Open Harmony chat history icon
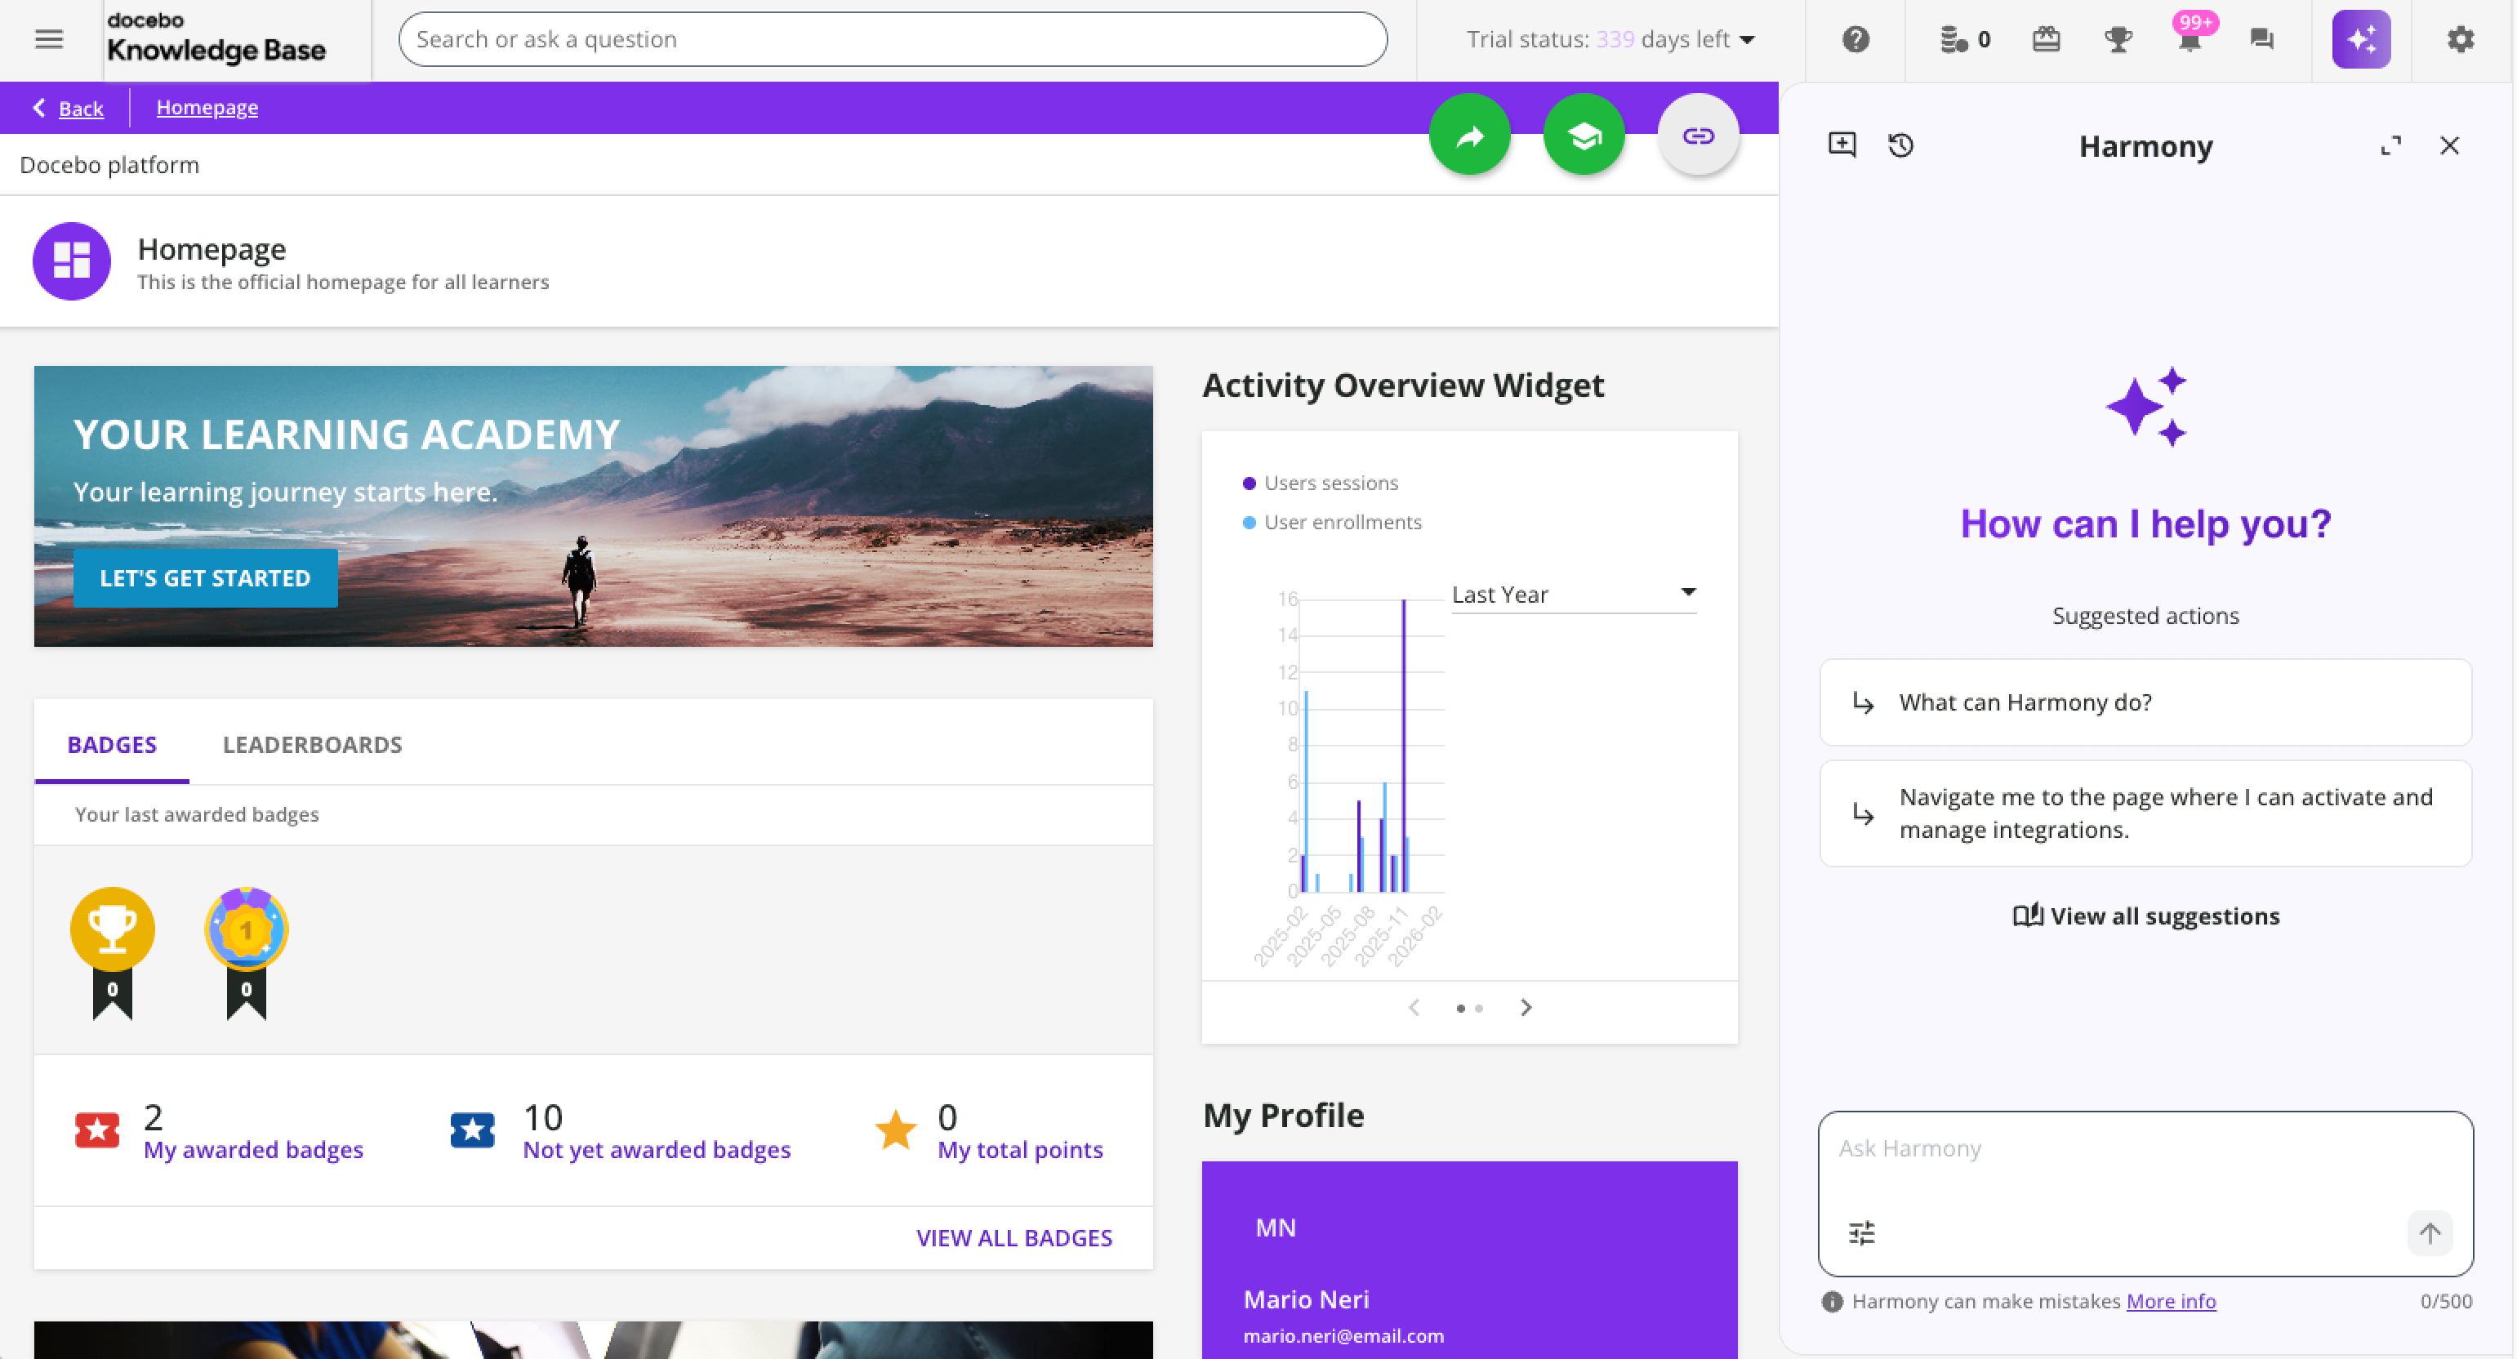This screenshot has height=1359, width=2517. (1900, 145)
